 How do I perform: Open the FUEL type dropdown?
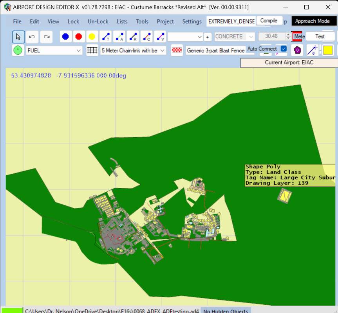[54, 50]
